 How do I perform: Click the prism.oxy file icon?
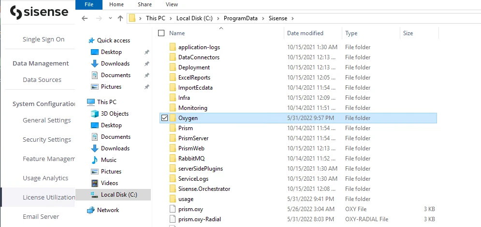click(x=173, y=209)
